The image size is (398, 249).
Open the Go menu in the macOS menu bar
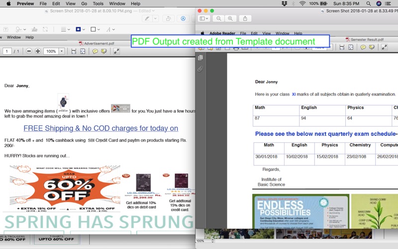84,3
